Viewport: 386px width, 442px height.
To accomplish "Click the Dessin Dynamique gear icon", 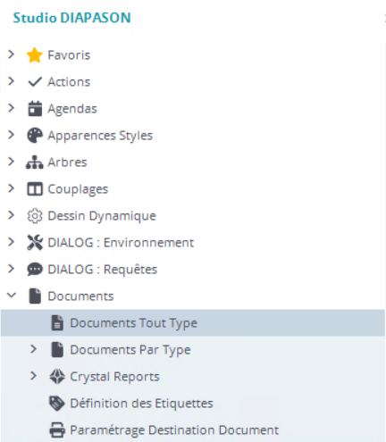I will coord(35,216).
